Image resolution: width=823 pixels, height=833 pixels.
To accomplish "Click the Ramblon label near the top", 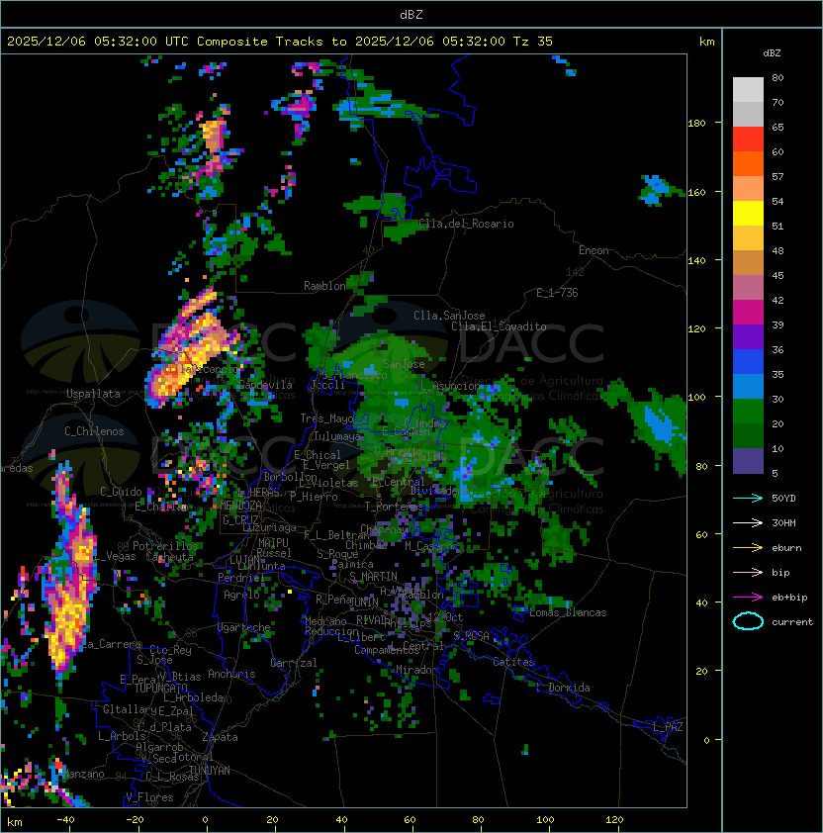I will (x=324, y=286).
